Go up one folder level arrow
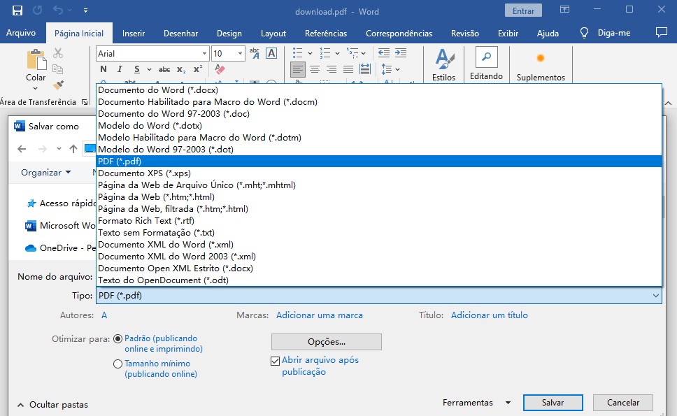This screenshot has height=416, width=677. click(73, 149)
